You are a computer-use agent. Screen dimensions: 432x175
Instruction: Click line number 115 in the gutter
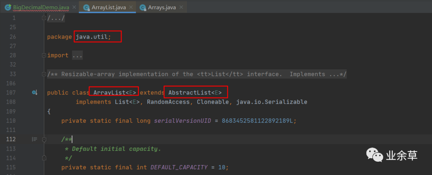pyautogui.click(x=11, y=167)
